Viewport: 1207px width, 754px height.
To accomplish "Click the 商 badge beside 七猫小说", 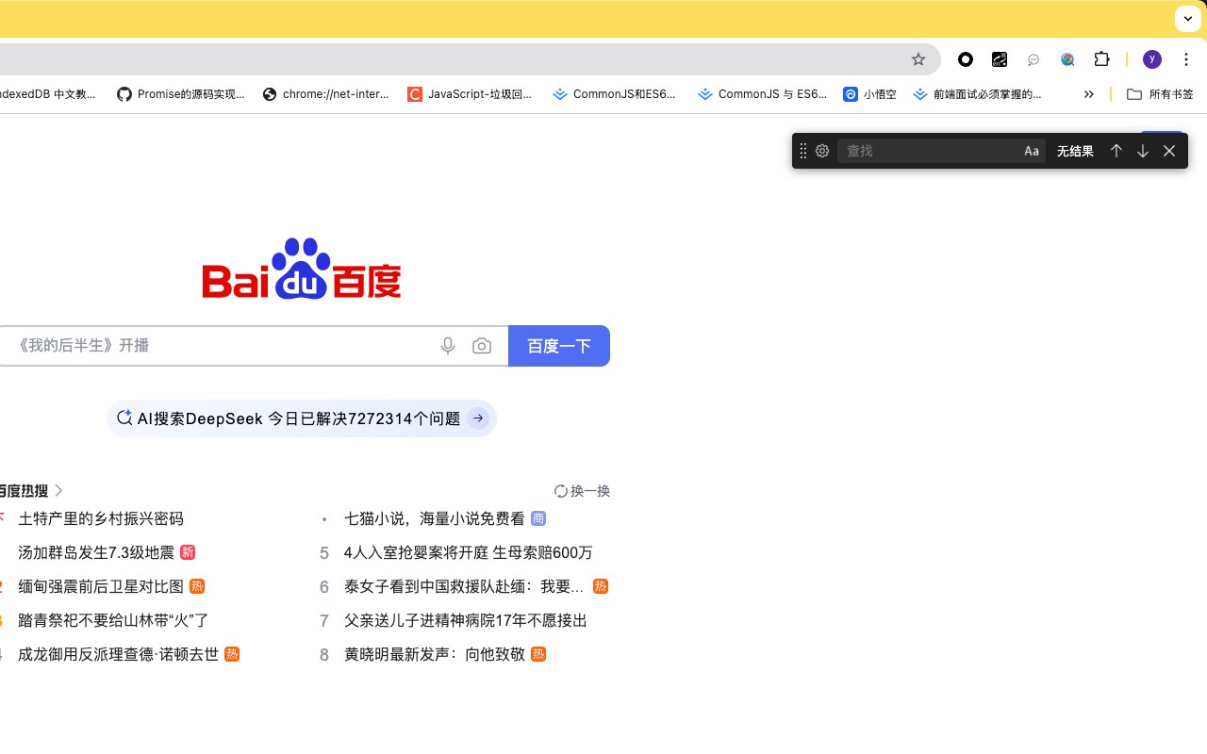I will click(538, 518).
